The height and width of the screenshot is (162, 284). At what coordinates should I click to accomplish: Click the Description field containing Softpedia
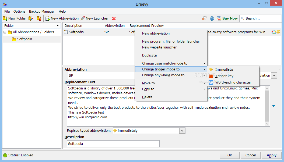pyautogui.click(x=113, y=144)
